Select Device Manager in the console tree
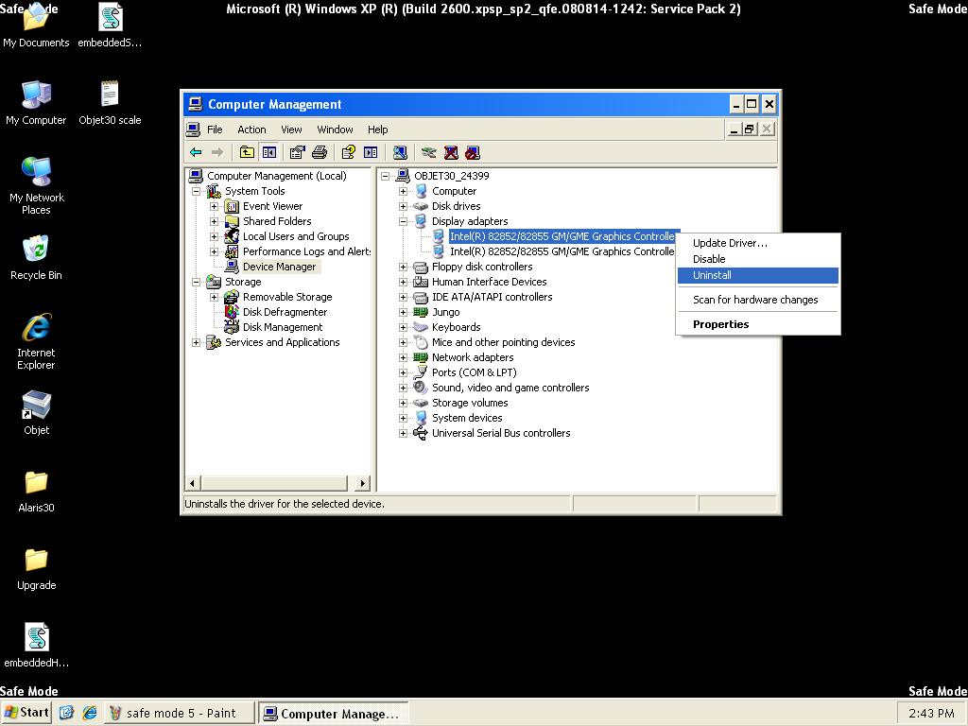This screenshot has width=968, height=726. (279, 267)
